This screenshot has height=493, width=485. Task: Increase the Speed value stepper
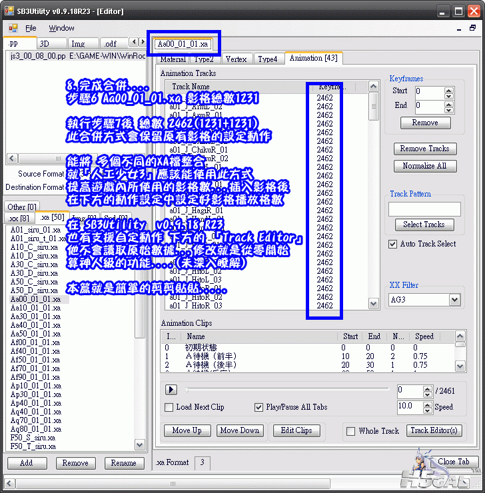click(427, 404)
